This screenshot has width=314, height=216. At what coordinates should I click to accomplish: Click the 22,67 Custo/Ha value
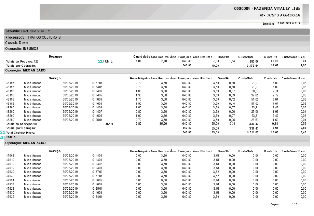click(275, 65)
